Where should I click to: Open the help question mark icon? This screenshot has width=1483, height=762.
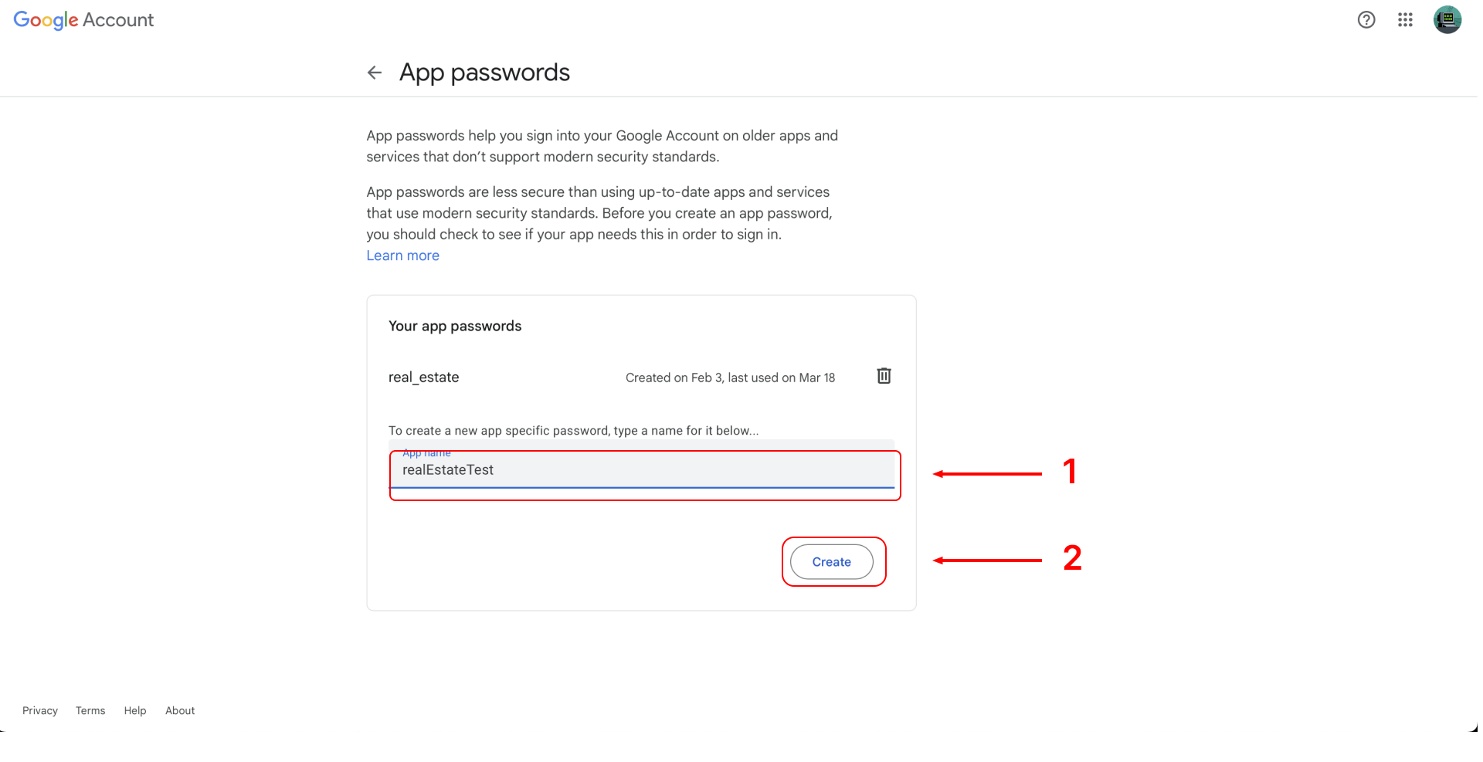[x=1366, y=20]
